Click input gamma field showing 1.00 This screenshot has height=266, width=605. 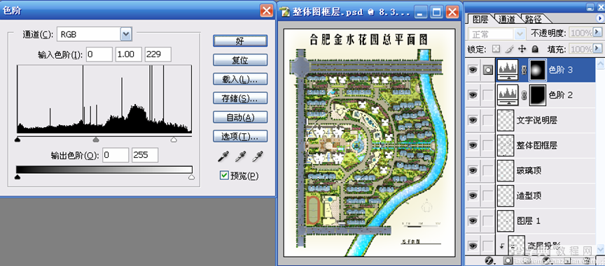[x=128, y=54]
